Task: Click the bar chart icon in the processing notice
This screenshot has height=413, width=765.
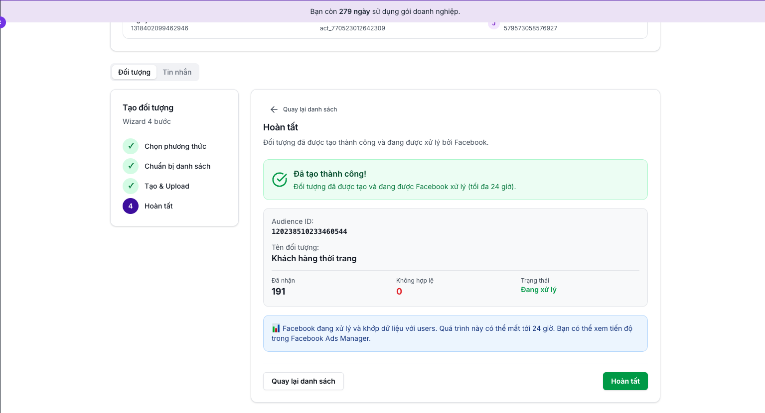Action: coord(276,328)
